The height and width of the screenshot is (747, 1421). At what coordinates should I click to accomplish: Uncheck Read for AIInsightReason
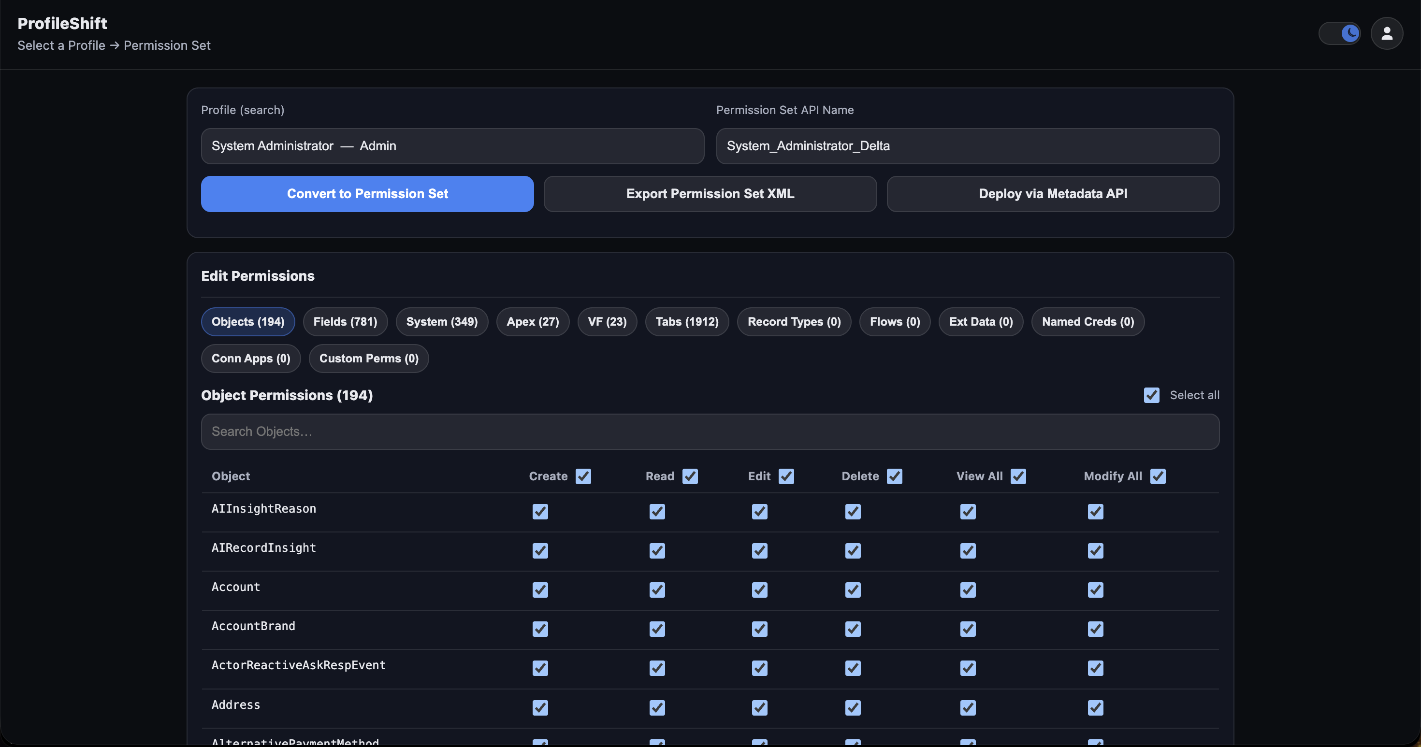point(657,512)
